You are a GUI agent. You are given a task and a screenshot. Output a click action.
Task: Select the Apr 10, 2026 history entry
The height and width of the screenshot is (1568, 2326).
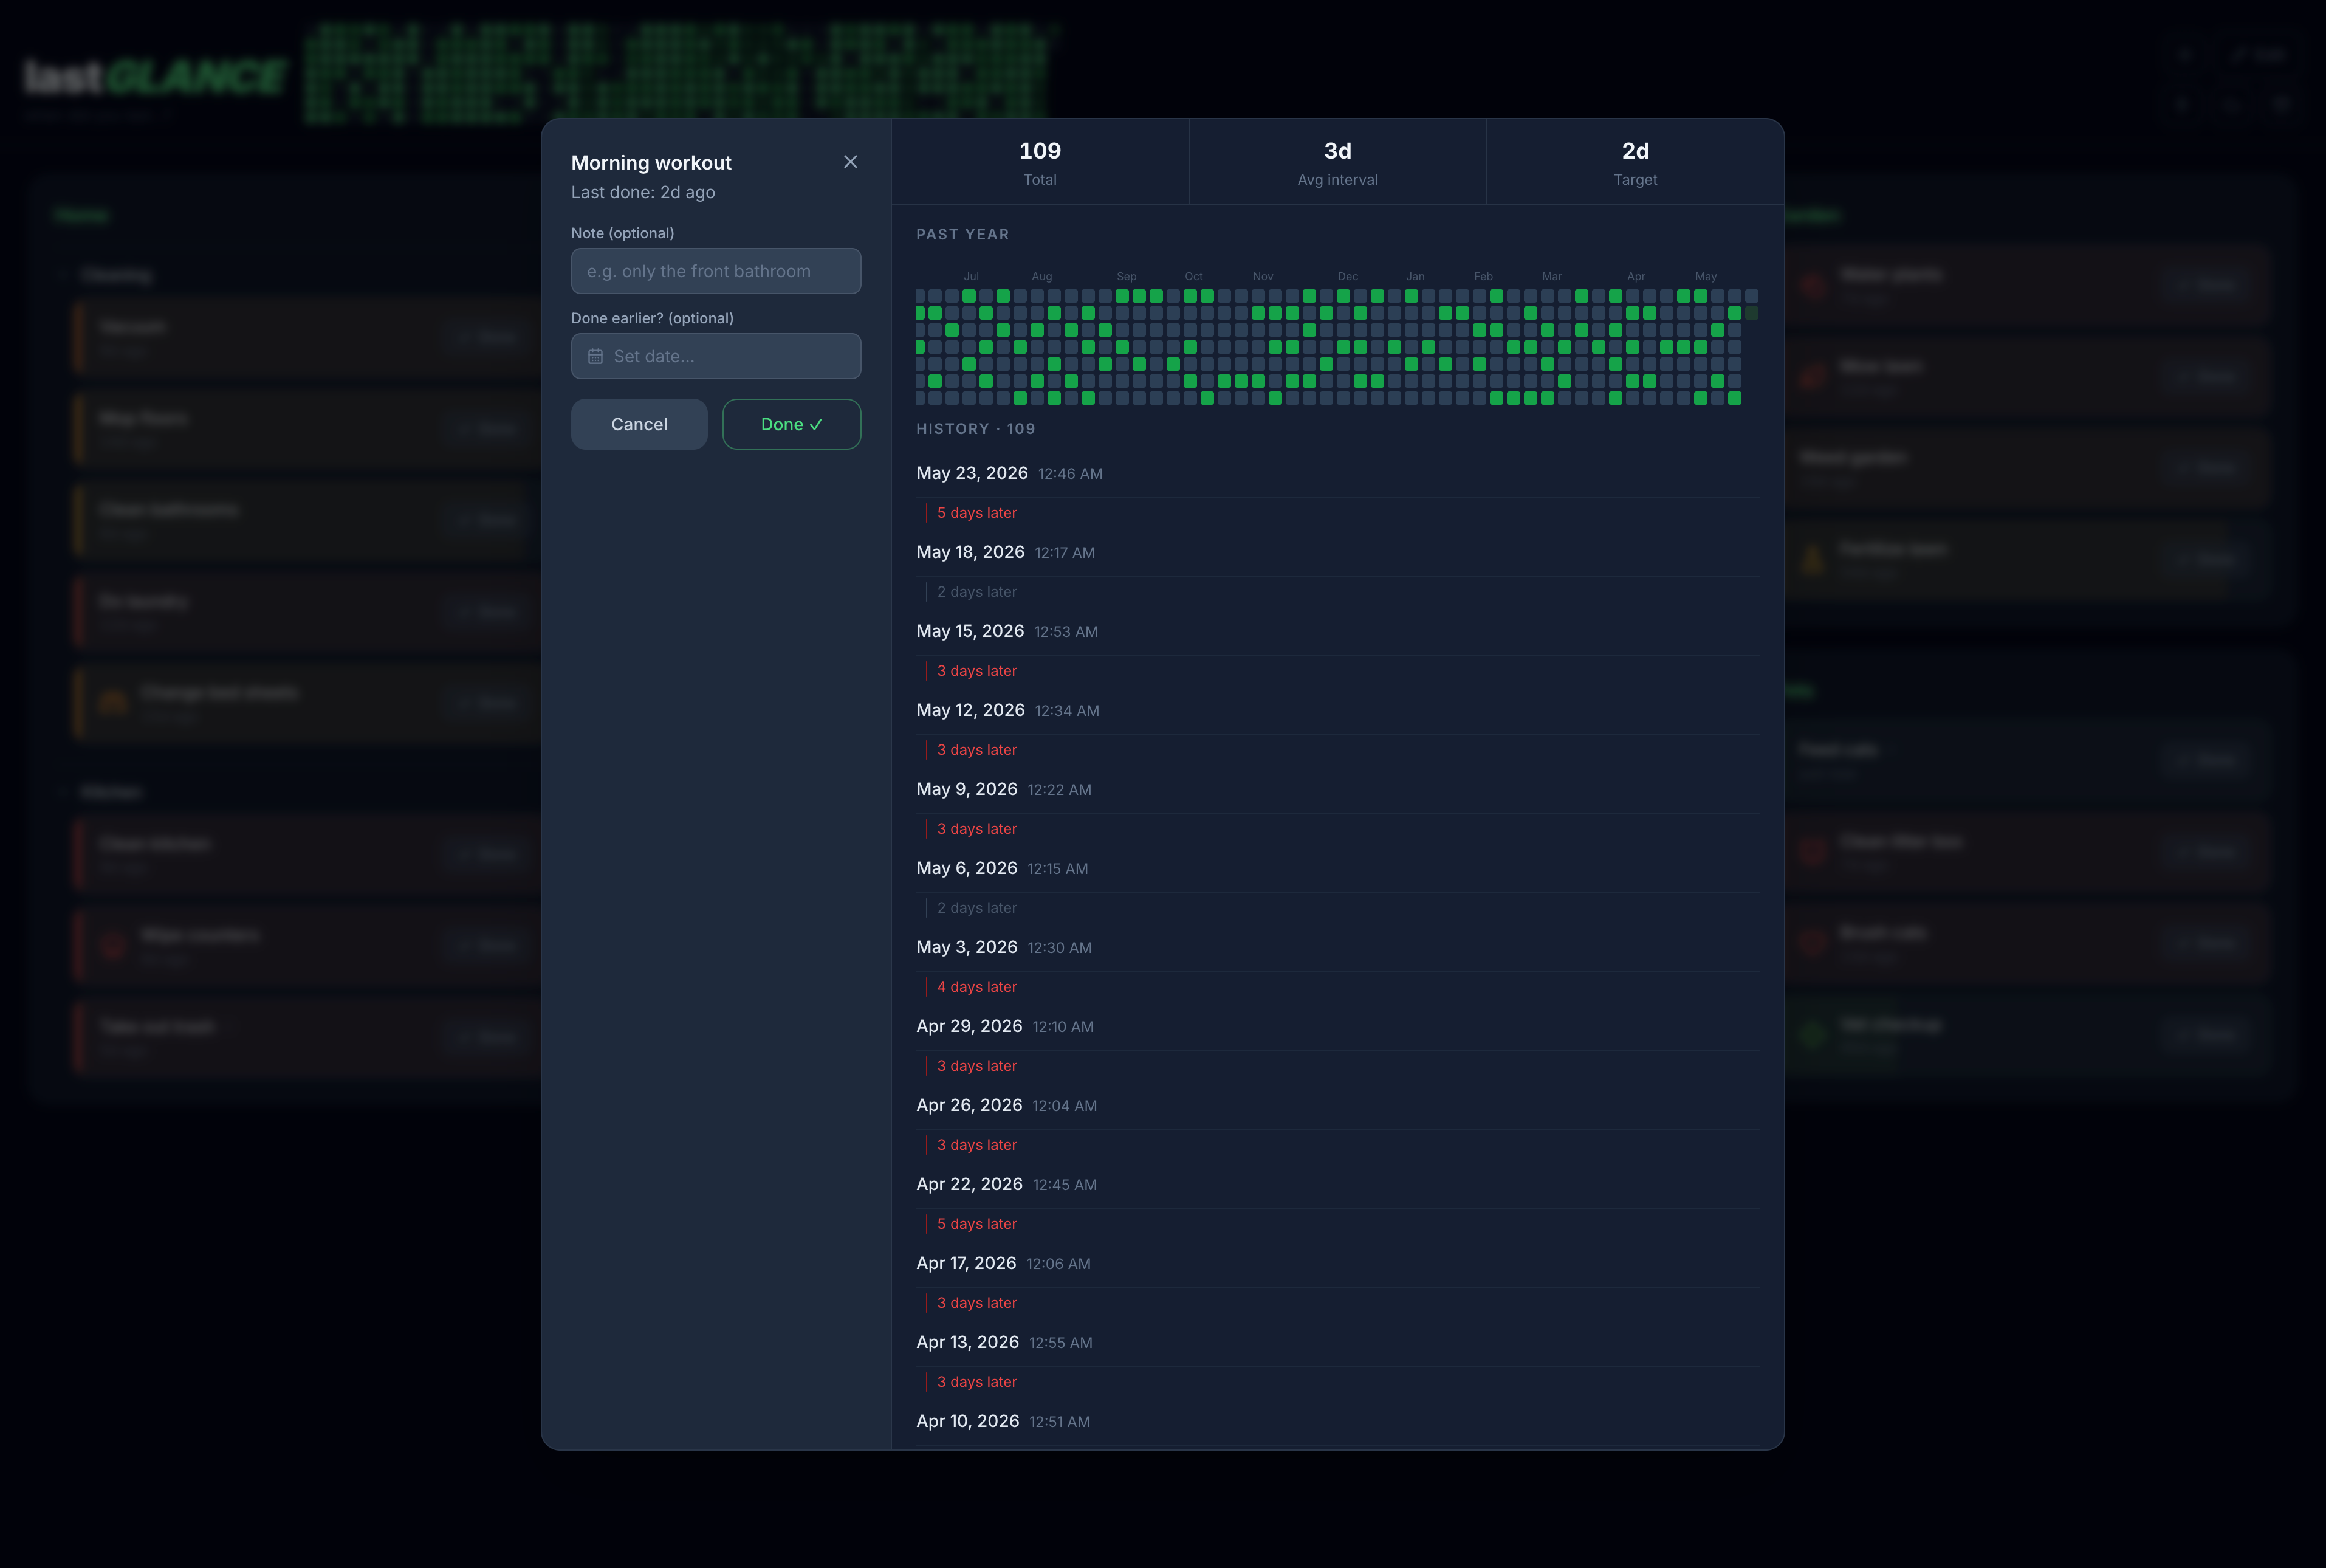(1337, 1421)
